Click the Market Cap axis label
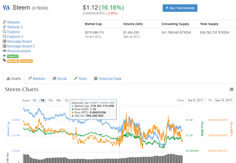Screen dimensions: 236x163 click(x=8, y=129)
